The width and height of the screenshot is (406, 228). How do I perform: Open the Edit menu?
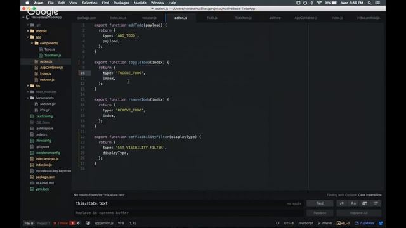[62, 3]
